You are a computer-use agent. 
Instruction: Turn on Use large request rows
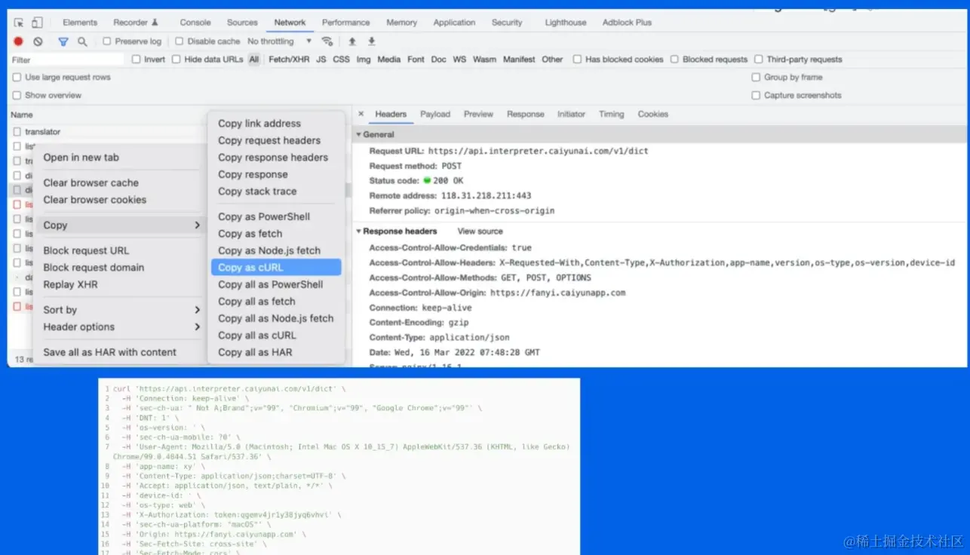(x=17, y=77)
